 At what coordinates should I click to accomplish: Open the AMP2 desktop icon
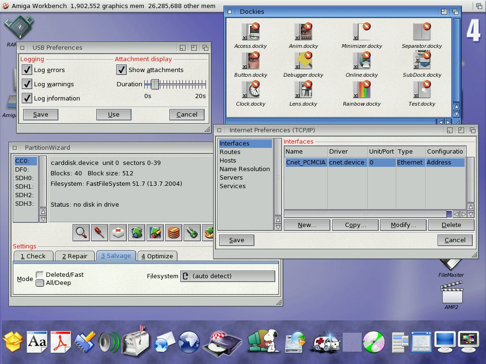click(x=451, y=292)
